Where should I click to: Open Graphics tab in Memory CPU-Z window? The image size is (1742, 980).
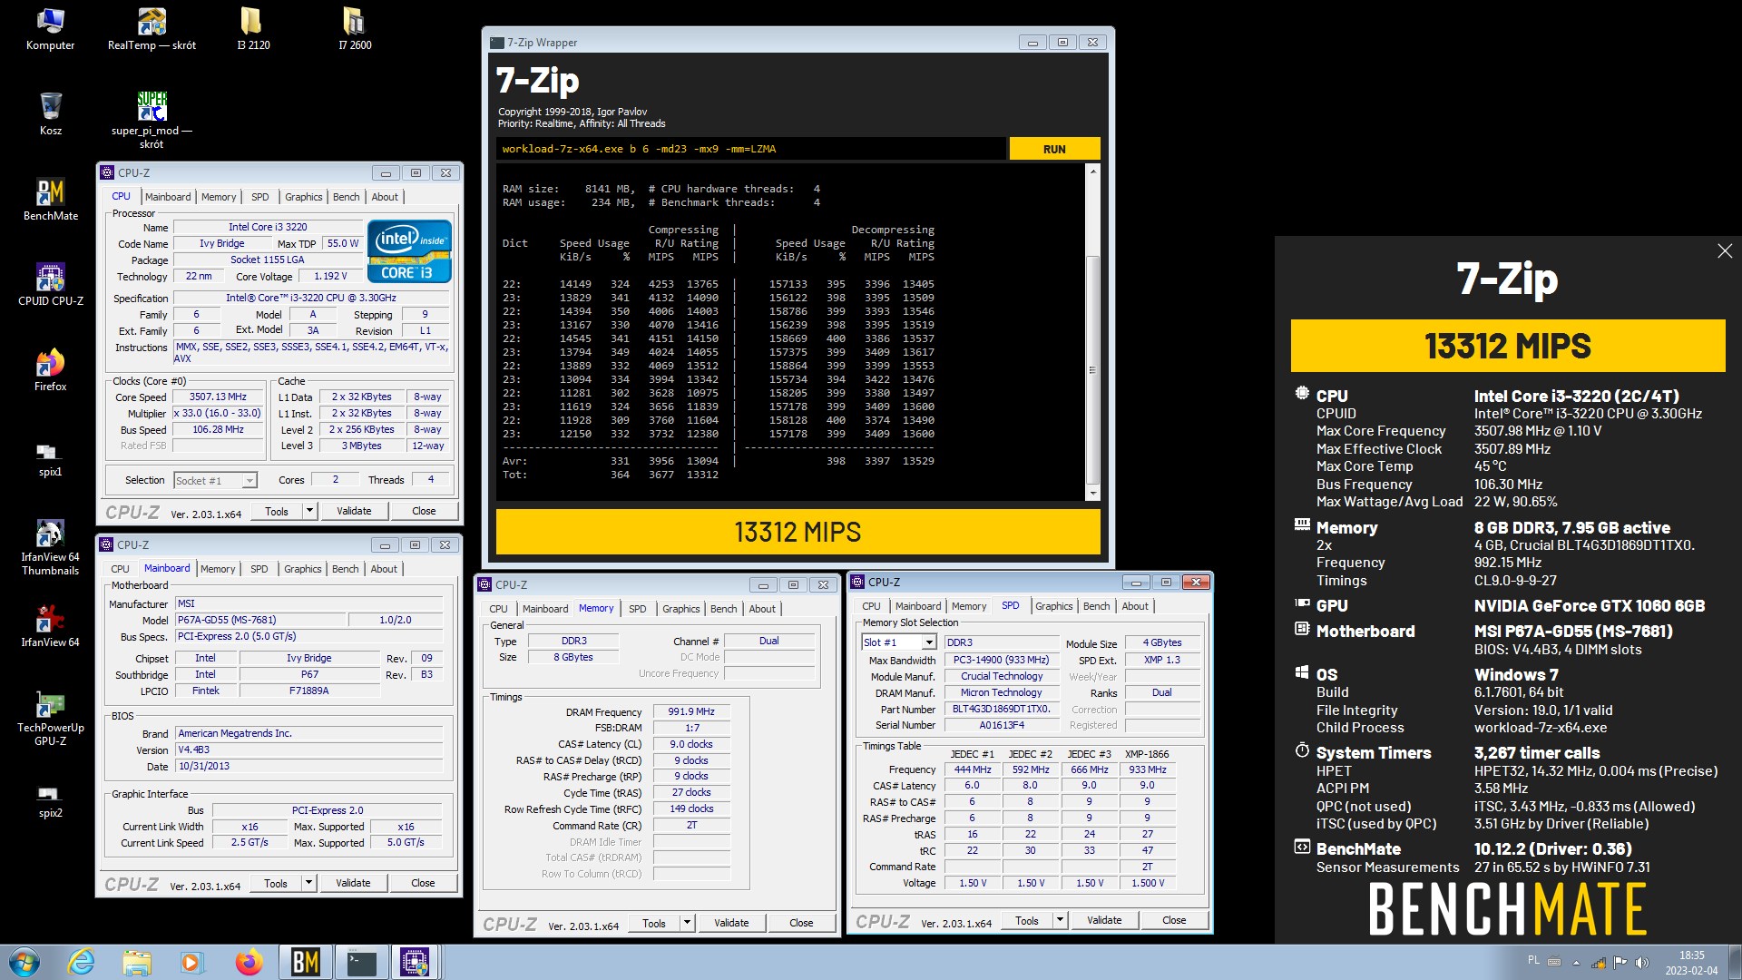click(x=680, y=609)
